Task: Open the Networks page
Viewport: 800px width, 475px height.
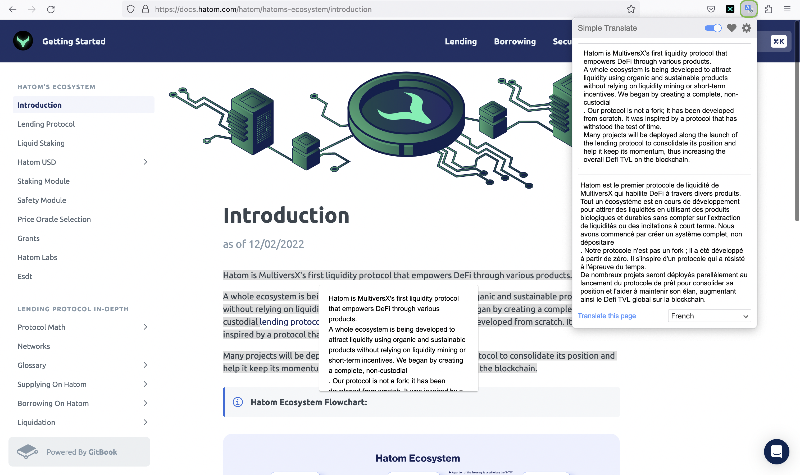Action: (x=34, y=346)
